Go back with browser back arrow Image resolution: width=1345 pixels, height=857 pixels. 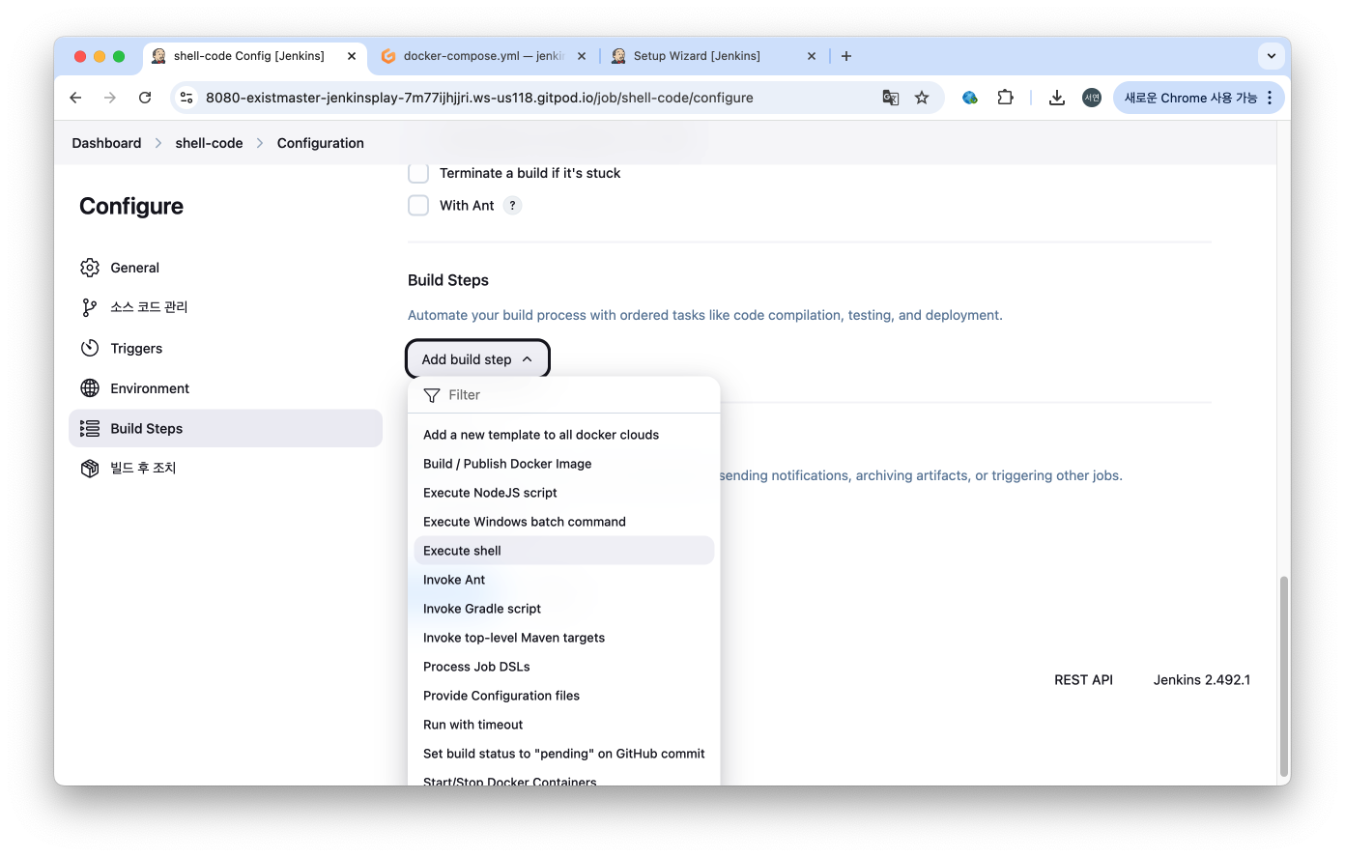coord(75,98)
